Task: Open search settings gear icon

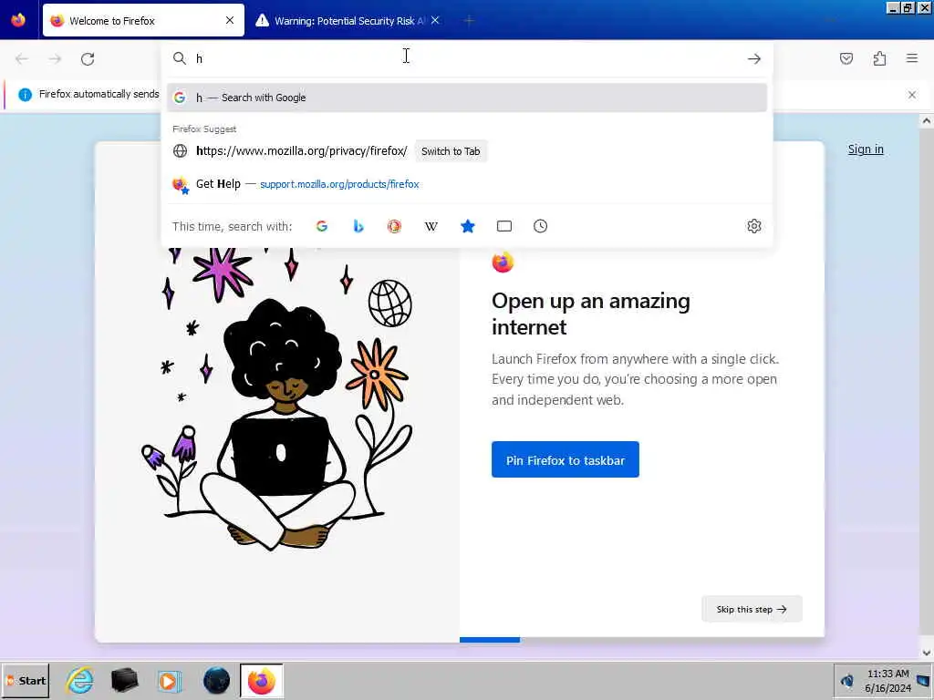Action: [754, 226]
